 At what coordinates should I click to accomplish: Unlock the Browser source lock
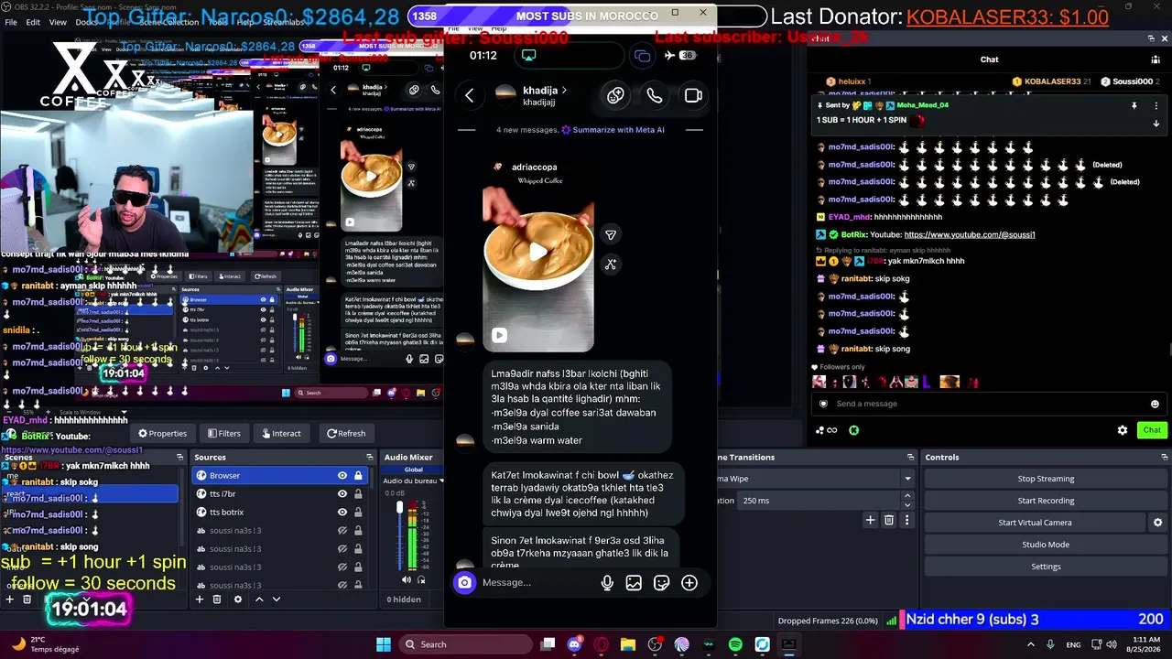tap(358, 475)
